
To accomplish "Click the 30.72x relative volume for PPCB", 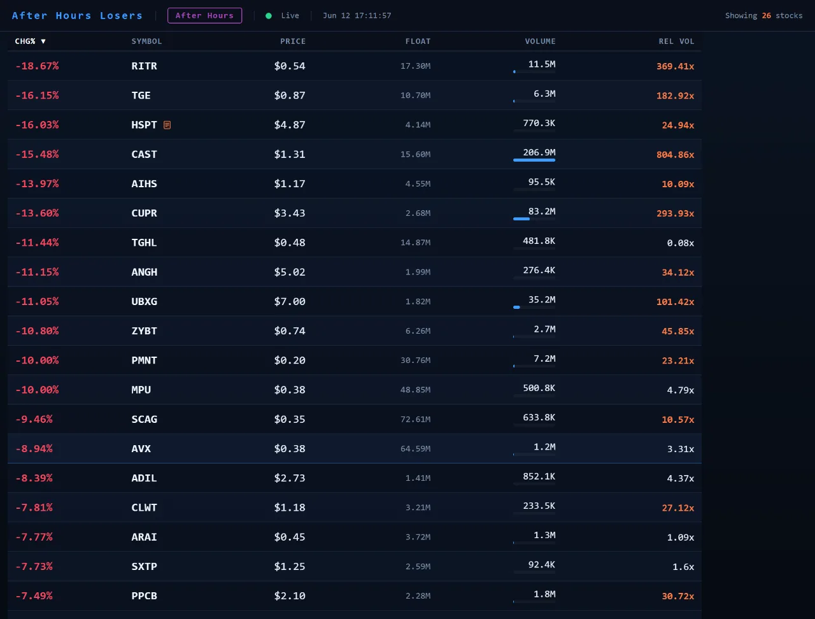I will point(678,596).
